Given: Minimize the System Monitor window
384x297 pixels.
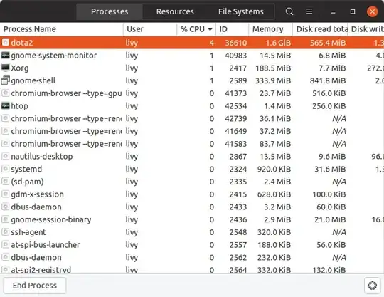Looking at the screenshot, I should (333, 12).
